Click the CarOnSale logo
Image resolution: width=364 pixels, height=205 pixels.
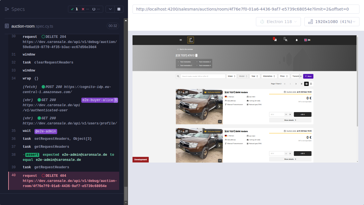tap(190, 40)
